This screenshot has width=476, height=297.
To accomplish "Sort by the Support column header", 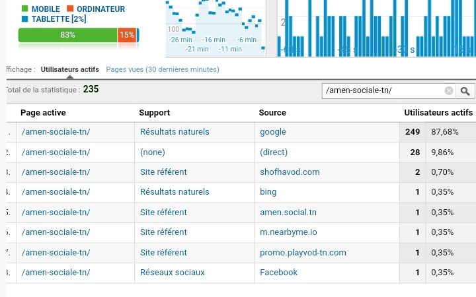I will tap(154, 113).
